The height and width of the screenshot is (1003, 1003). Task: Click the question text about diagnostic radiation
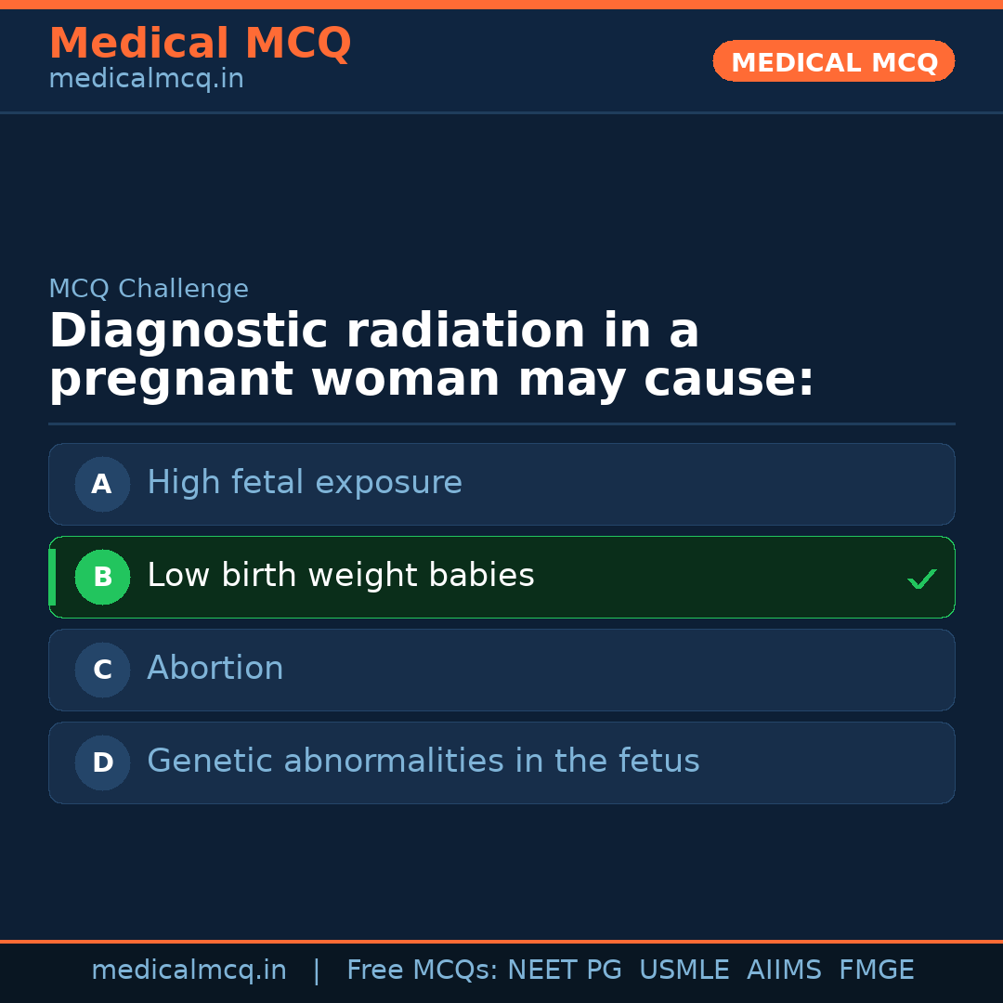pos(431,356)
